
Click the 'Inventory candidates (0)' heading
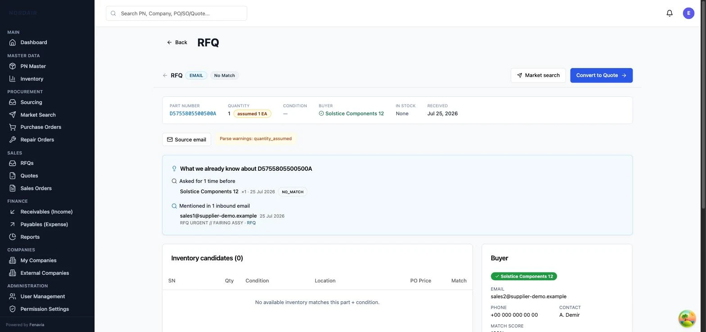tap(207, 258)
